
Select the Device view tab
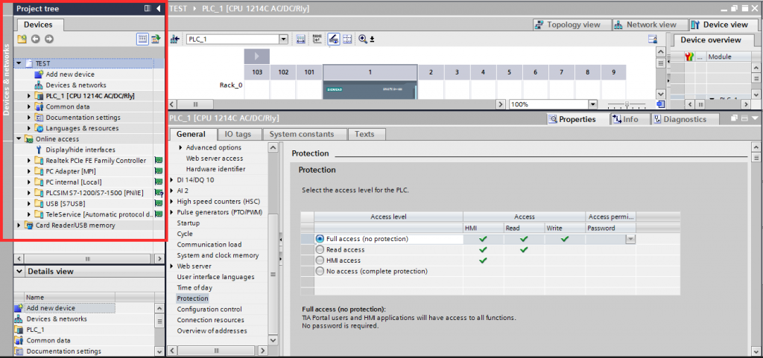pyautogui.click(x=721, y=25)
